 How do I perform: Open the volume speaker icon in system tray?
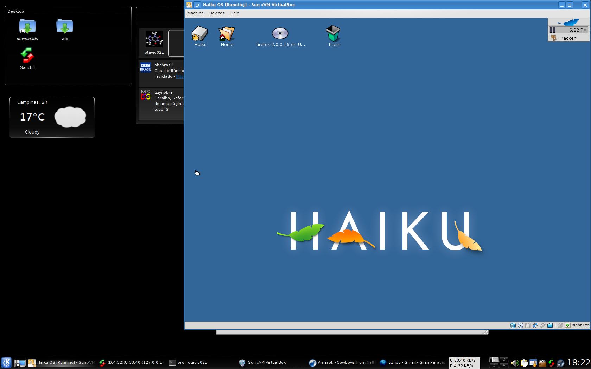pyautogui.click(x=514, y=363)
